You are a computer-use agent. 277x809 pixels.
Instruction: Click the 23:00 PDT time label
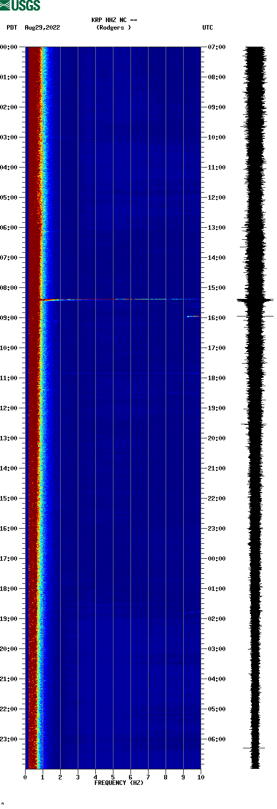[x=9, y=739]
